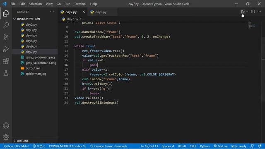
Task: Open Explorer Views and More Actions ellipsis
Action: (x=52, y=12)
